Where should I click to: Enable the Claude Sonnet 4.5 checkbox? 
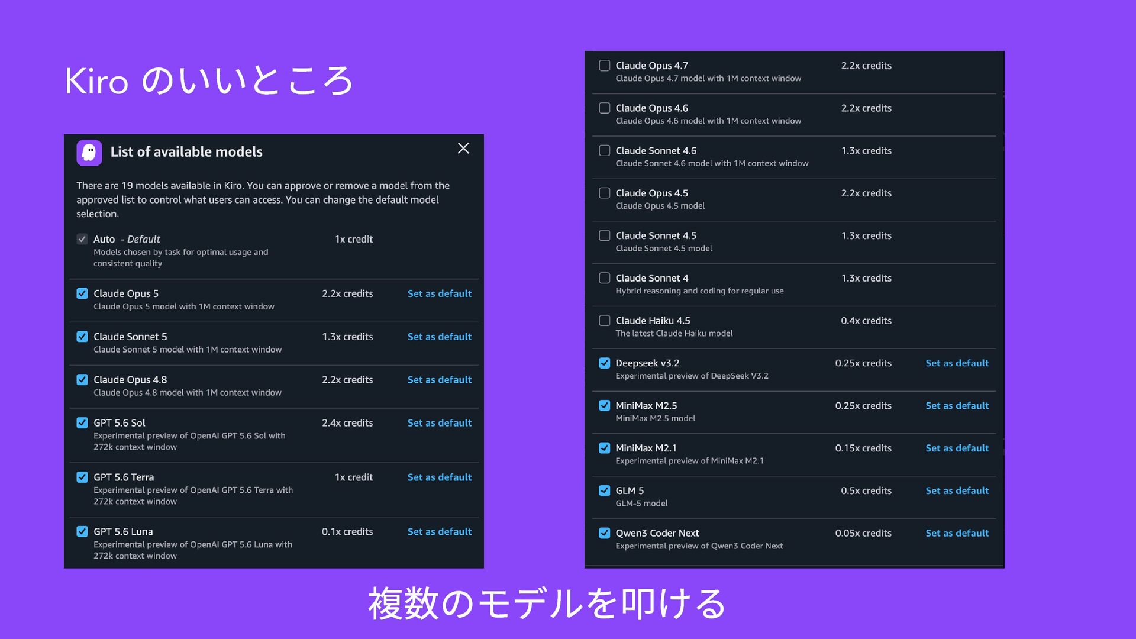pyautogui.click(x=605, y=235)
